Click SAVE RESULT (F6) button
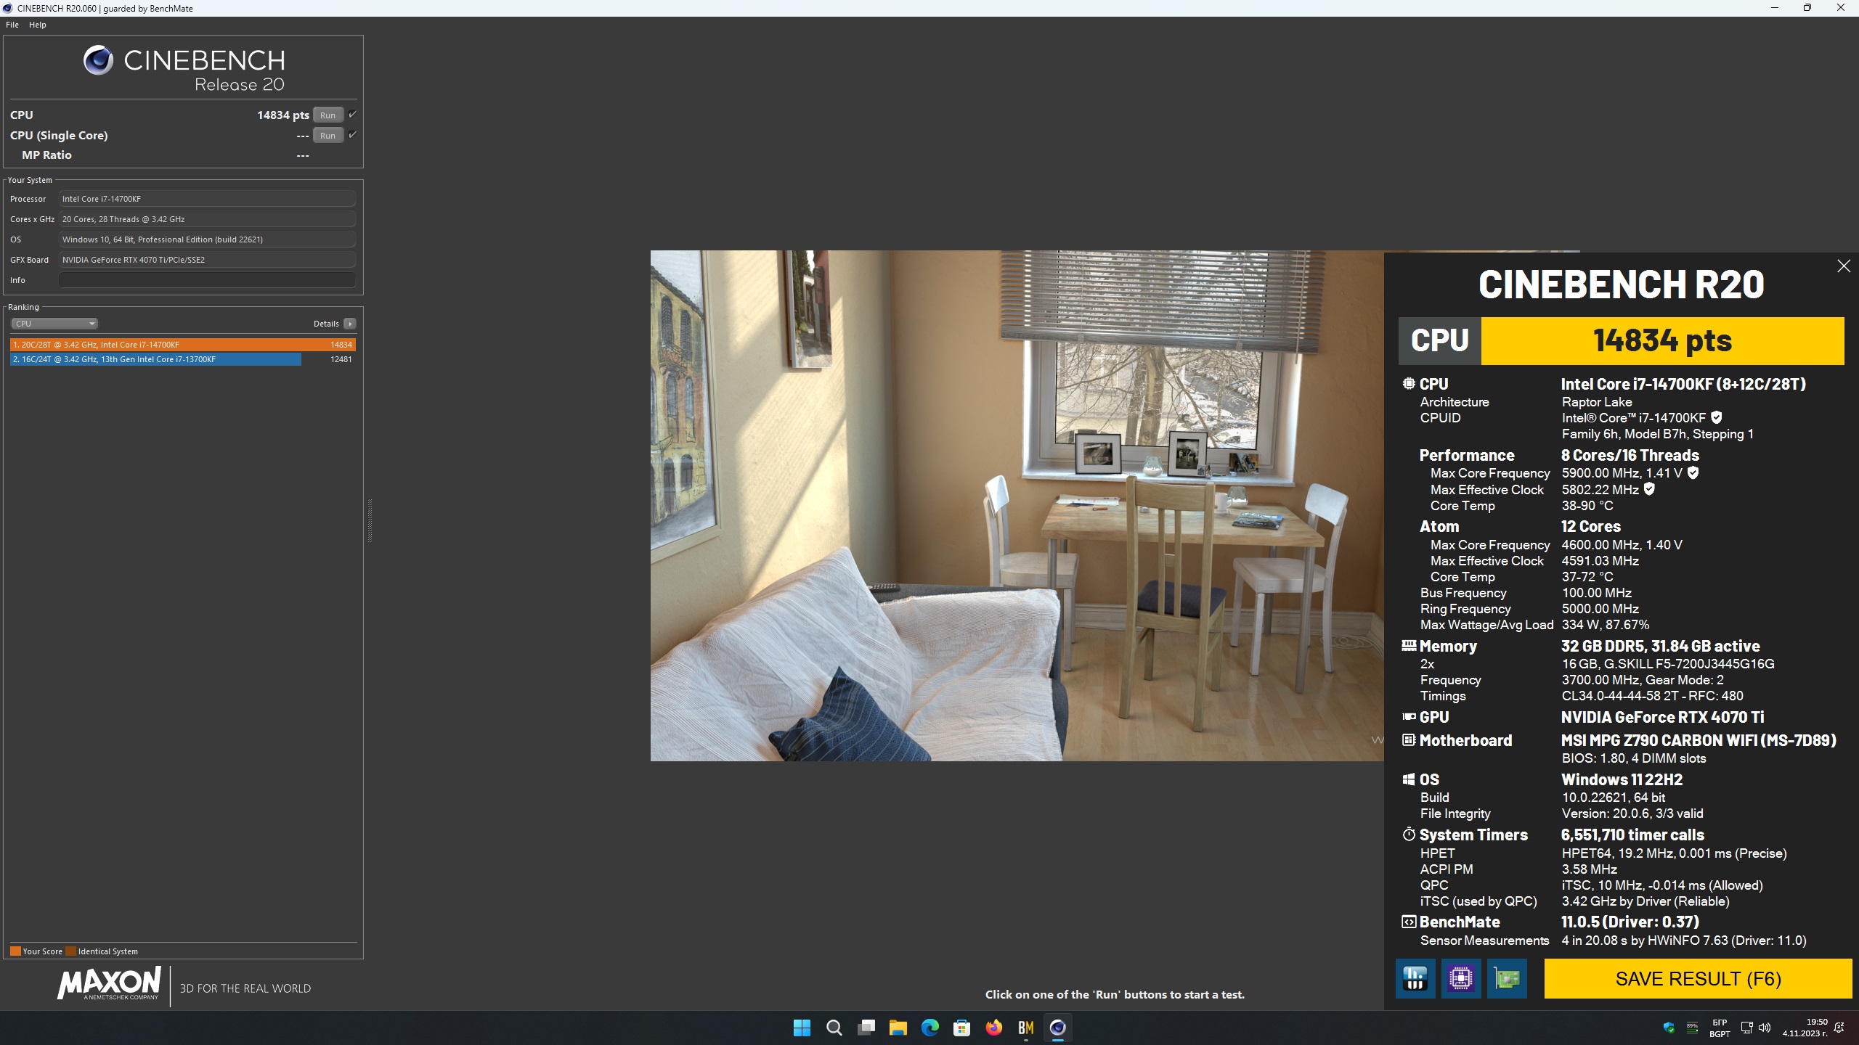The height and width of the screenshot is (1045, 1859). tap(1698, 978)
